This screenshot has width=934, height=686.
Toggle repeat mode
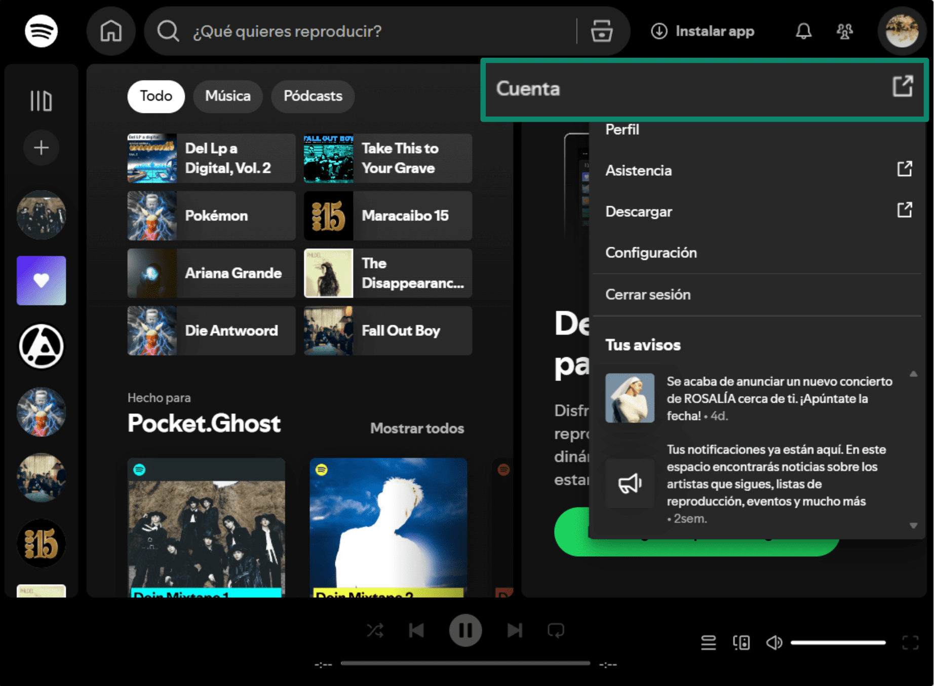(556, 630)
